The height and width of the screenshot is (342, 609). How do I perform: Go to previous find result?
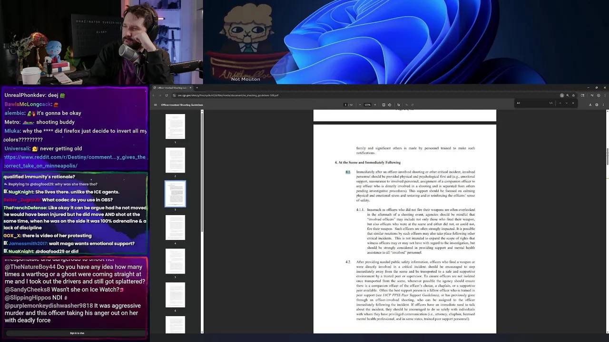point(560,103)
